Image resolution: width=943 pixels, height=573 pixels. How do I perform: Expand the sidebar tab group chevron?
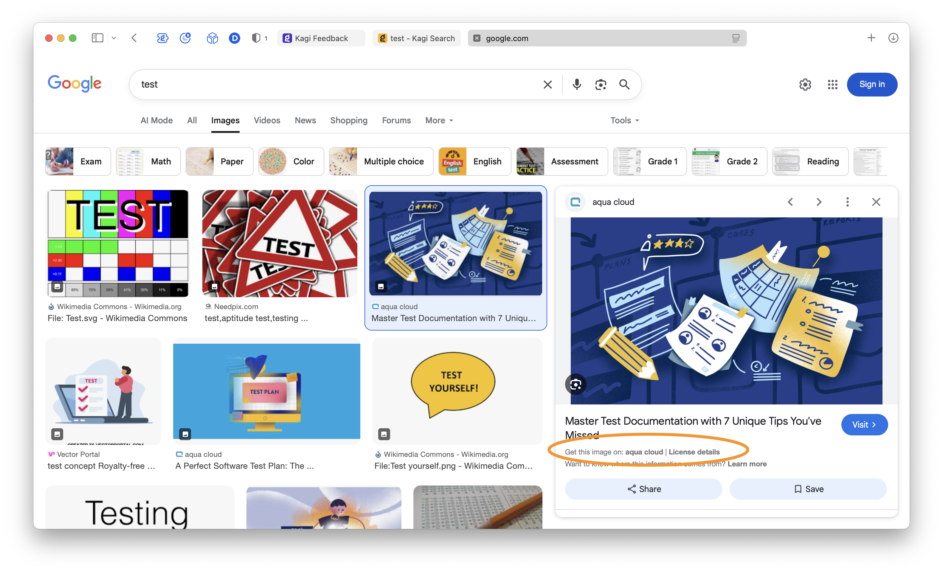(x=114, y=38)
